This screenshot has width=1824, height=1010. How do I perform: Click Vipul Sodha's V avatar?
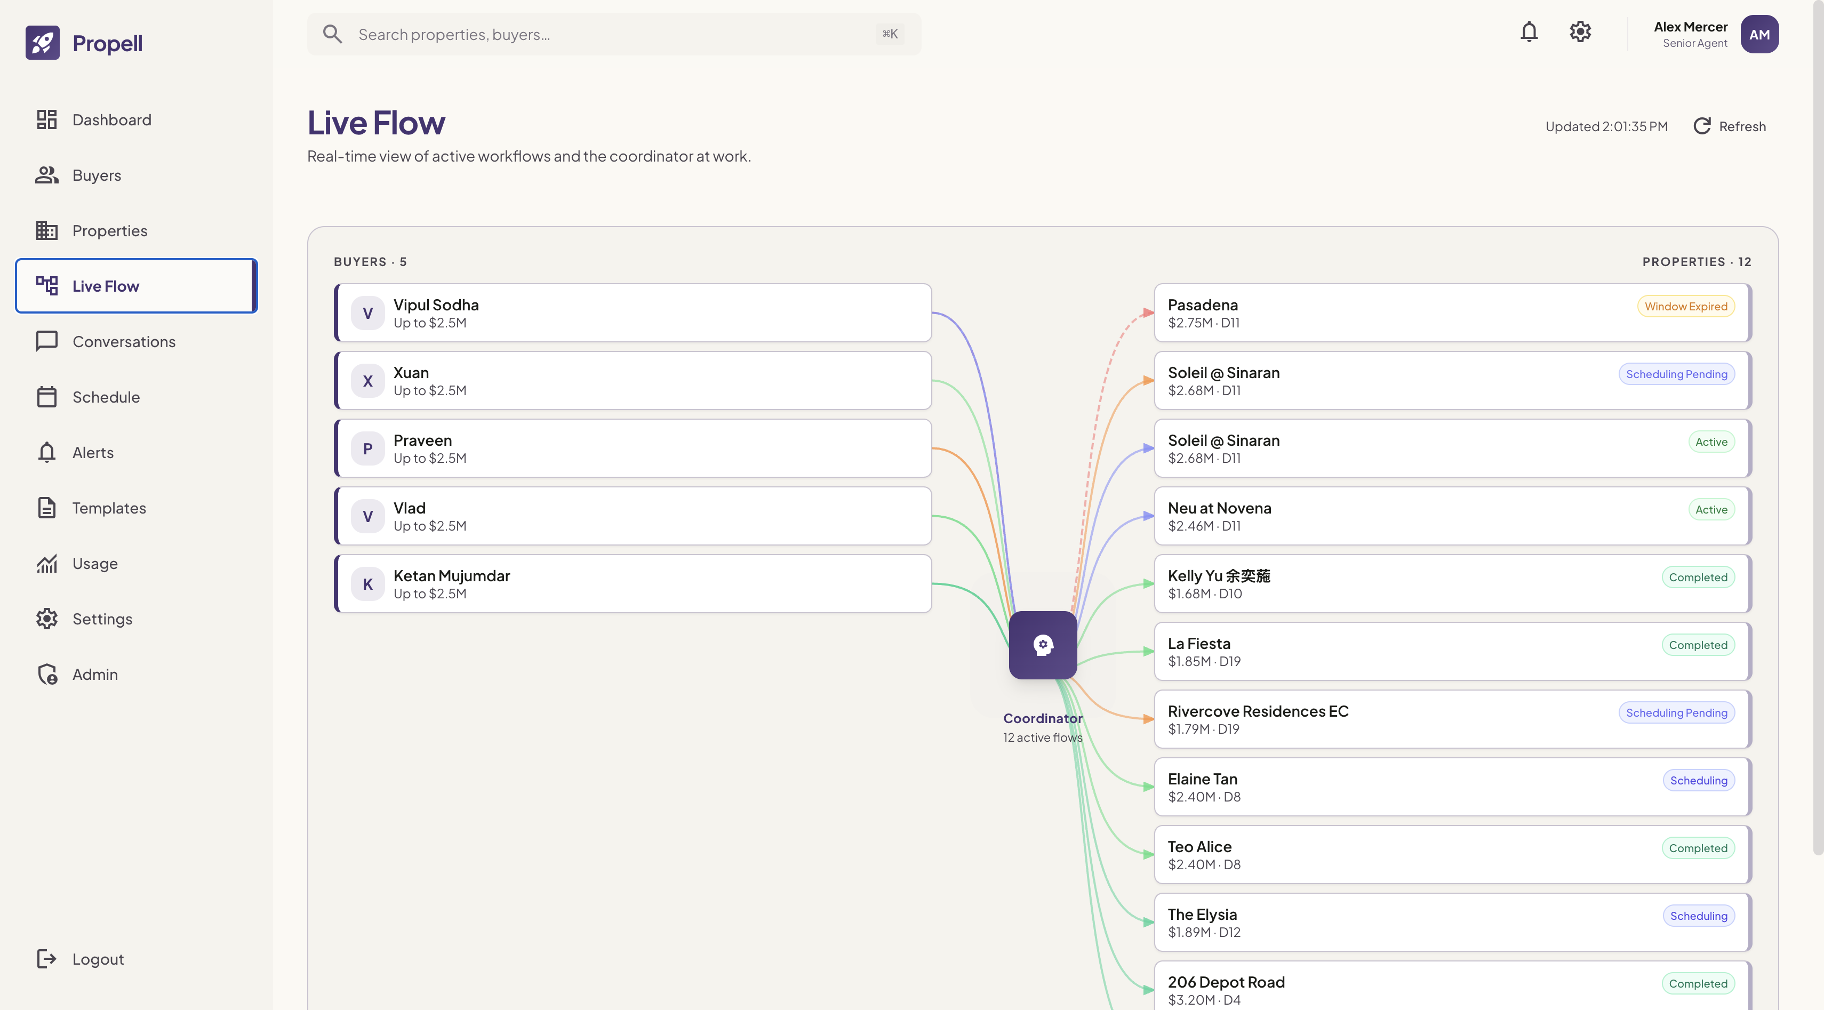pos(367,313)
